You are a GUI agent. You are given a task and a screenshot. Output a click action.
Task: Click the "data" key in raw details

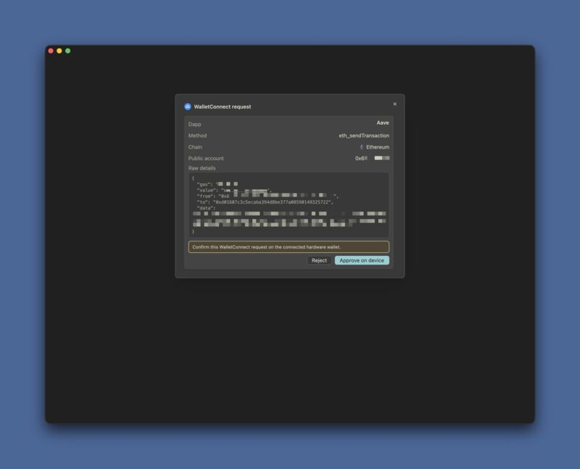pyautogui.click(x=206, y=208)
